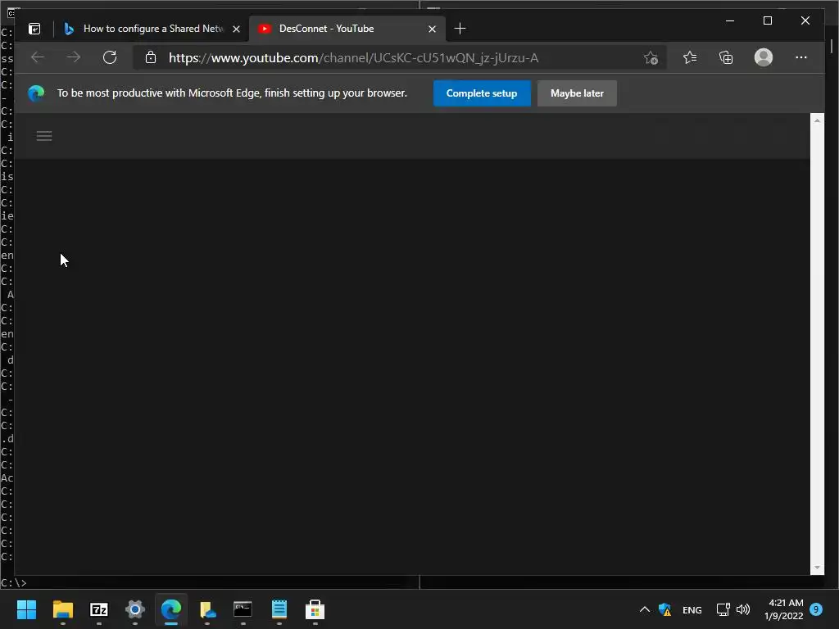Add this page to favorites star icon
The image size is (839, 629).
[x=651, y=58]
